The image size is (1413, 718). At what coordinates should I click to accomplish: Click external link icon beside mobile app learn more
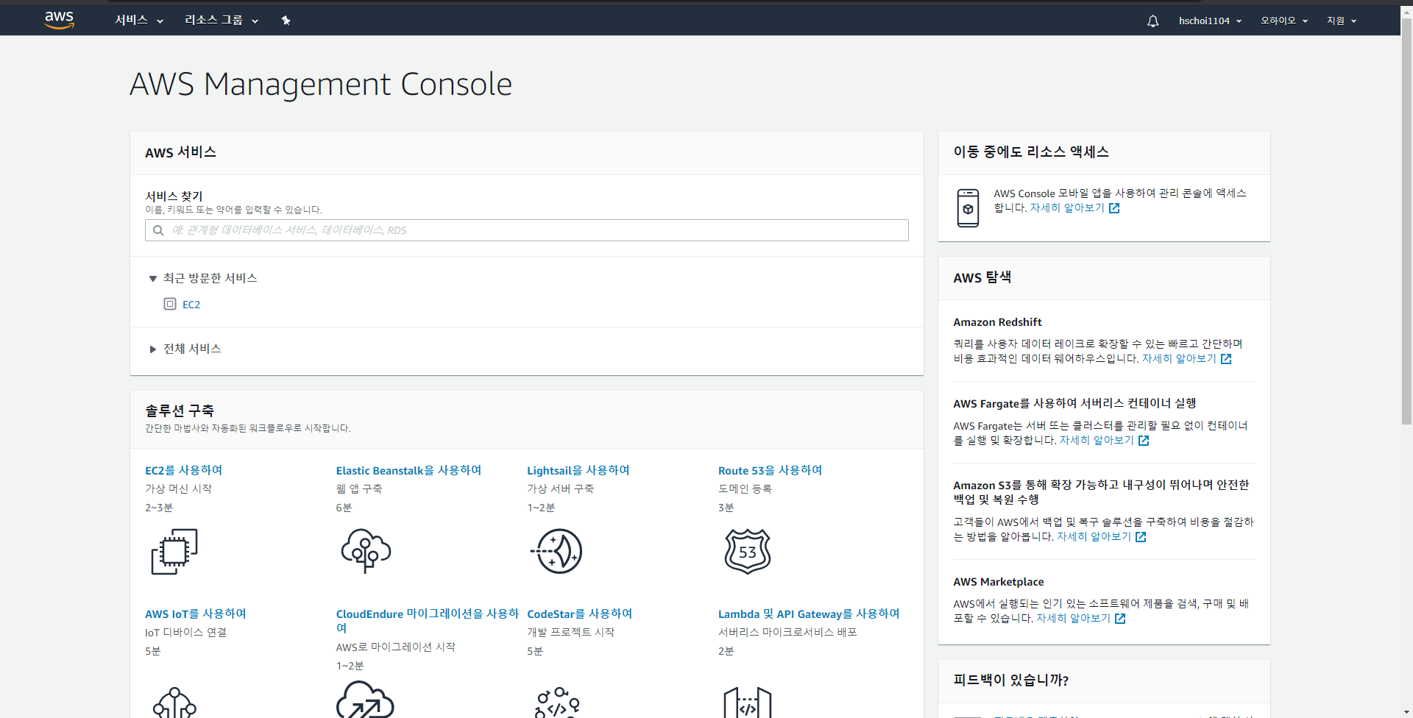point(1114,208)
